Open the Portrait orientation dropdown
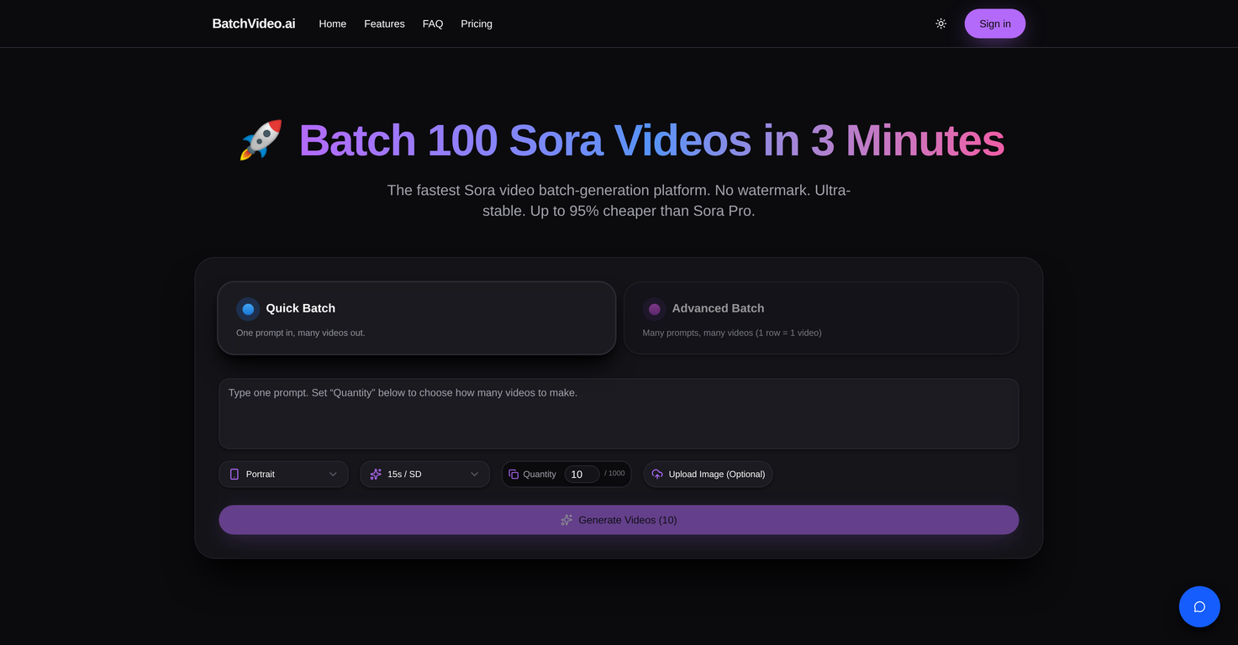The width and height of the screenshot is (1238, 645). 283,474
